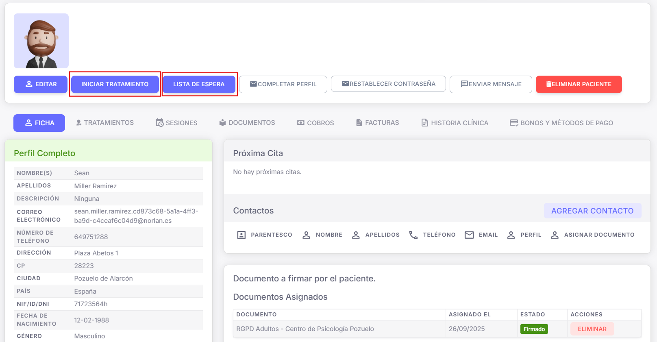657x342 pixels.
Task: Click the trash icon on Eliminar Paciente
Action: (x=549, y=84)
